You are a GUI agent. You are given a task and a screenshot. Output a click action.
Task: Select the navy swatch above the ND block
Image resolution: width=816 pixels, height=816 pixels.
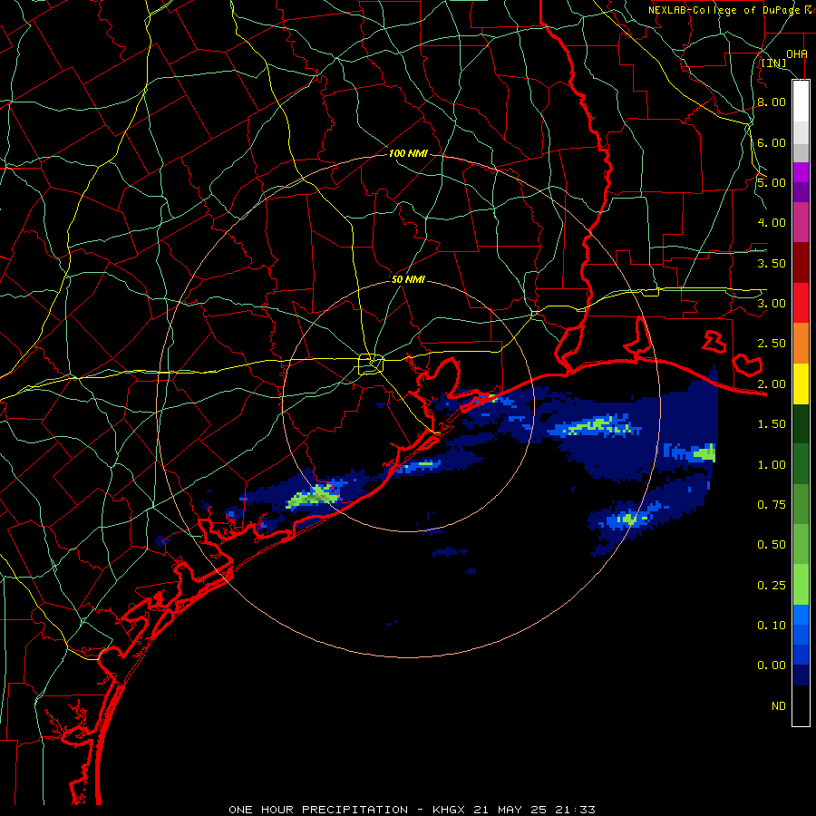point(801,675)
